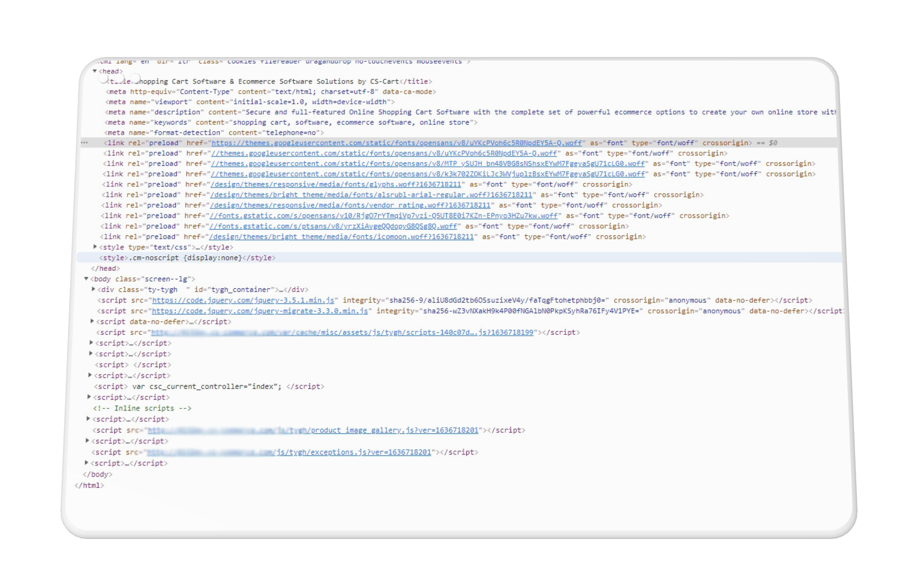
Task: Open the row options ellipsis beside the selected link
Action: click(x=84, y=143)
